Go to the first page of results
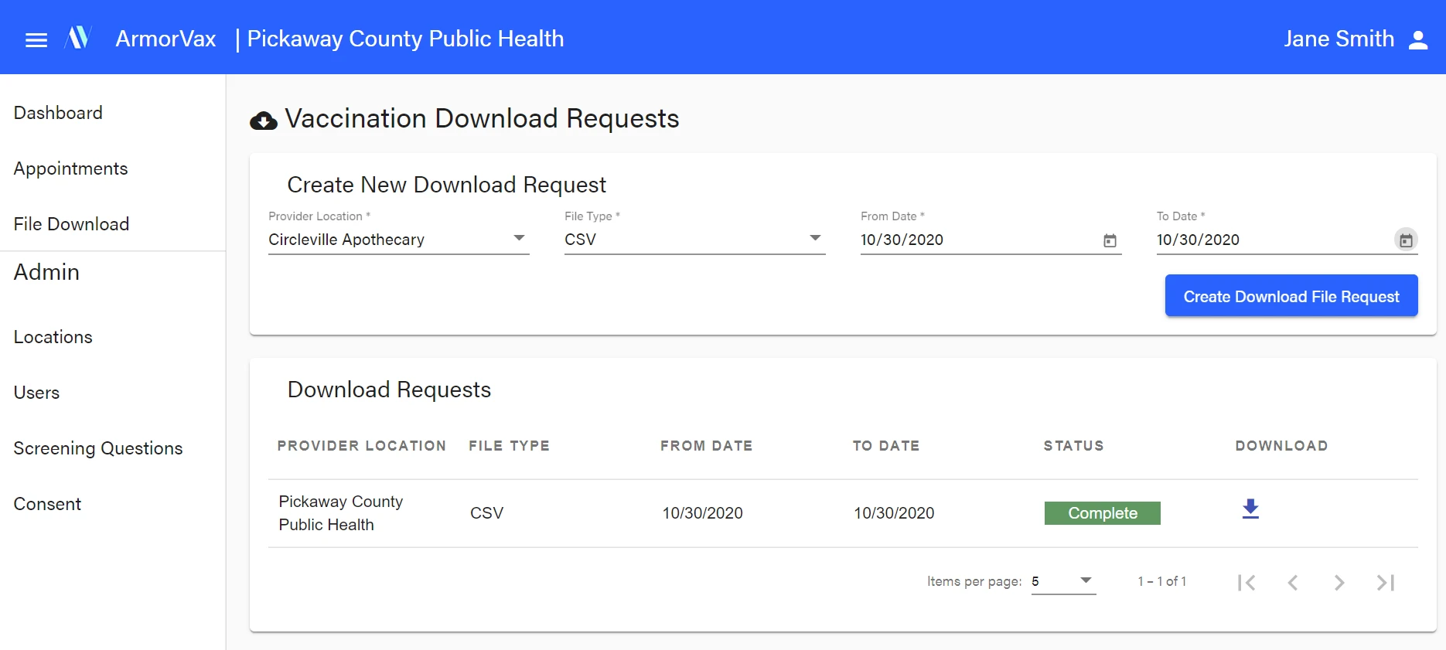Viewport: 1446px width, 650px height. point(1246,582)
